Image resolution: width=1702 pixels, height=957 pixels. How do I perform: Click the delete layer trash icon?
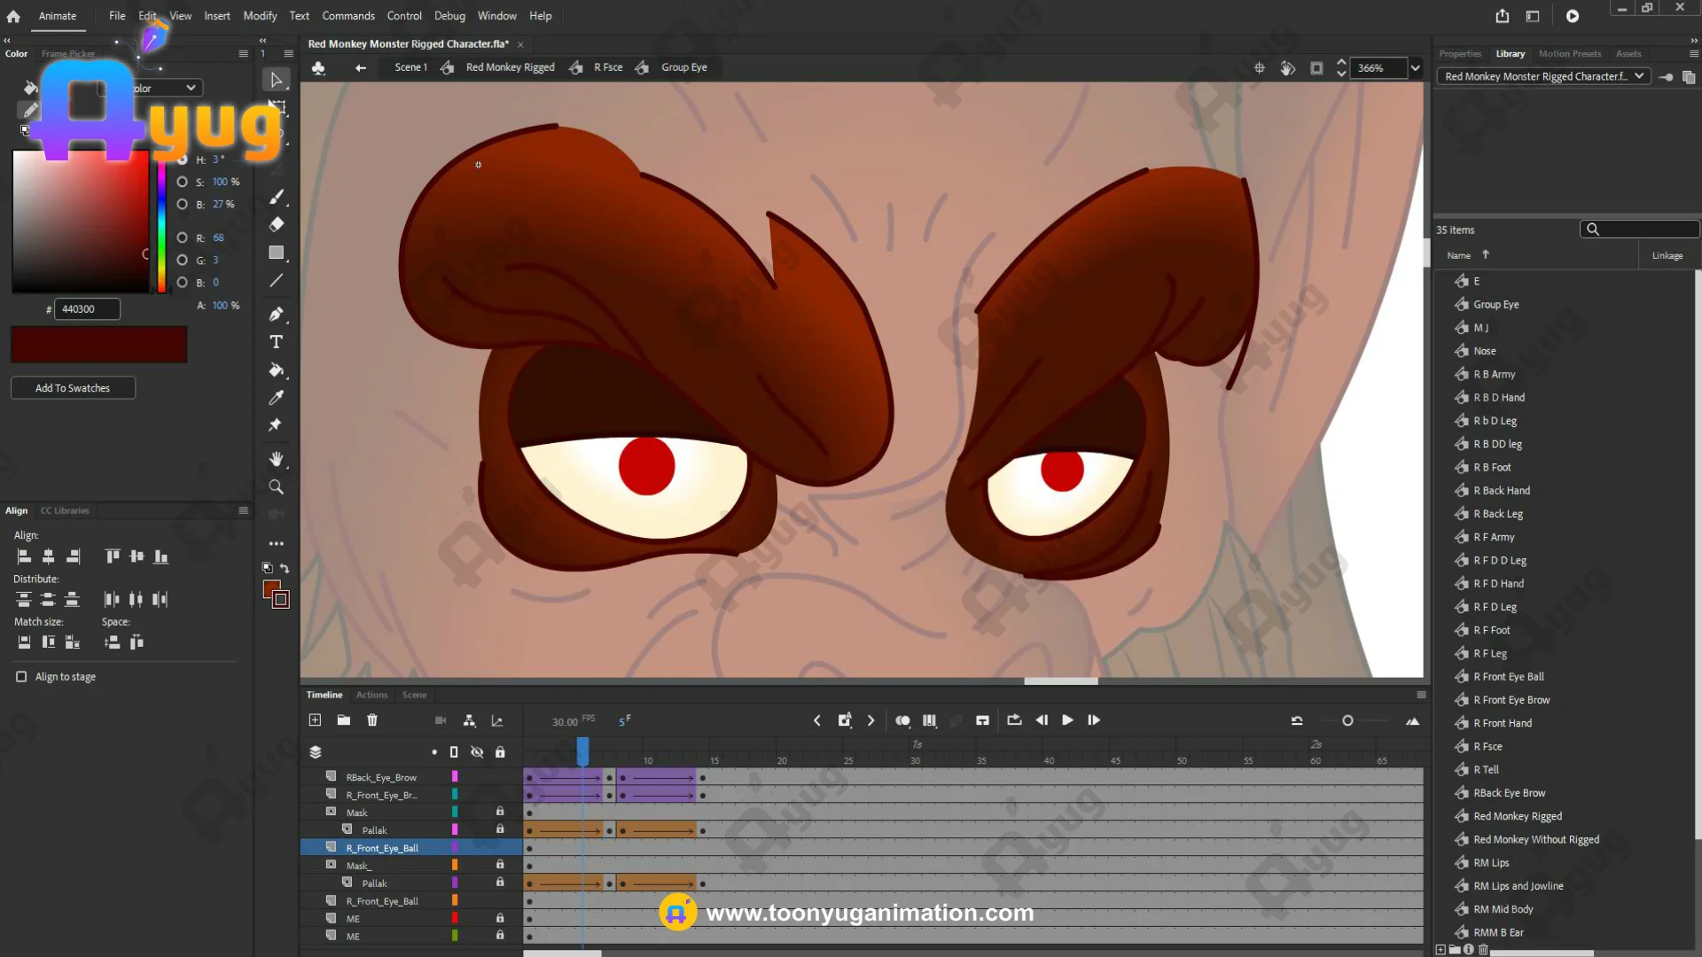click(372, 720)
